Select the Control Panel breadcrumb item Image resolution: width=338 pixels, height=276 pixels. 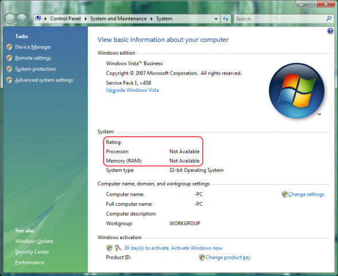pyautogui.click(x=65, y=19)
